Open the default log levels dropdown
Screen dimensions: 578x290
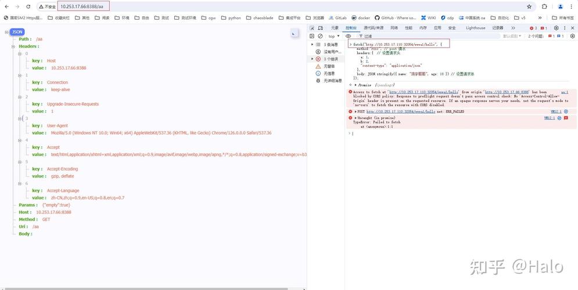pos(513,36)
